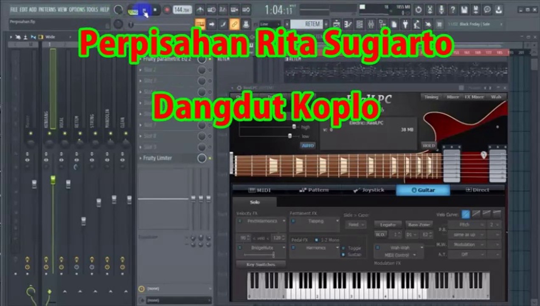
Task: Open the channel rack icon in the toolbar
Action: click(360, 24)
